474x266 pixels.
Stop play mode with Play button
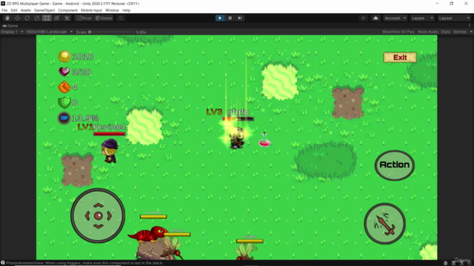[220, 18]
